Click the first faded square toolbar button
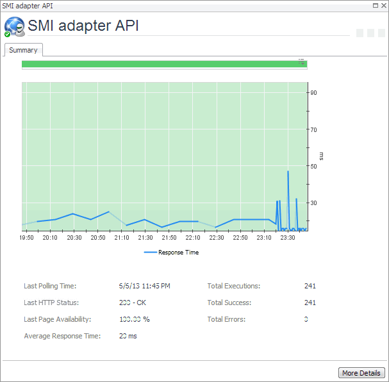389x382 pixels. pos(360,33)
